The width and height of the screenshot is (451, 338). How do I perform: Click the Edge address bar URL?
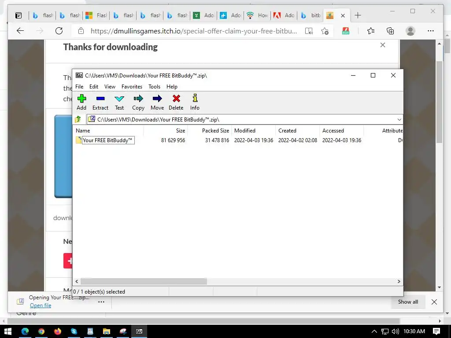click(x=194, y=31)
